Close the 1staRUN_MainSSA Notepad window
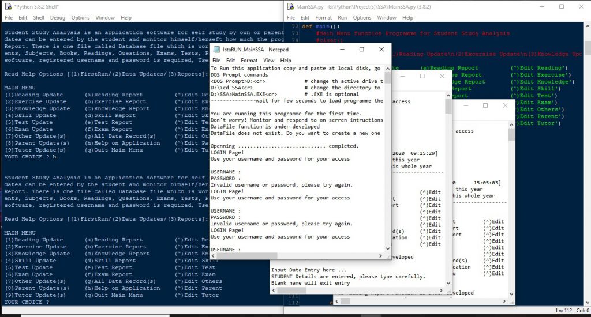Viewport: 591px width, 317px height. (381, 50)
